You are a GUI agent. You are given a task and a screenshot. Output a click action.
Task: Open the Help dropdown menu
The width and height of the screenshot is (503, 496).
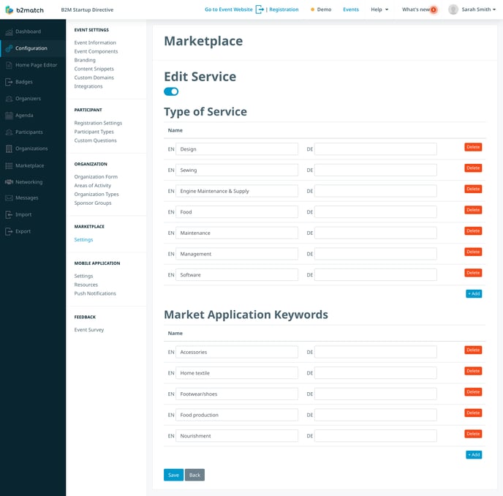point(379,10)
